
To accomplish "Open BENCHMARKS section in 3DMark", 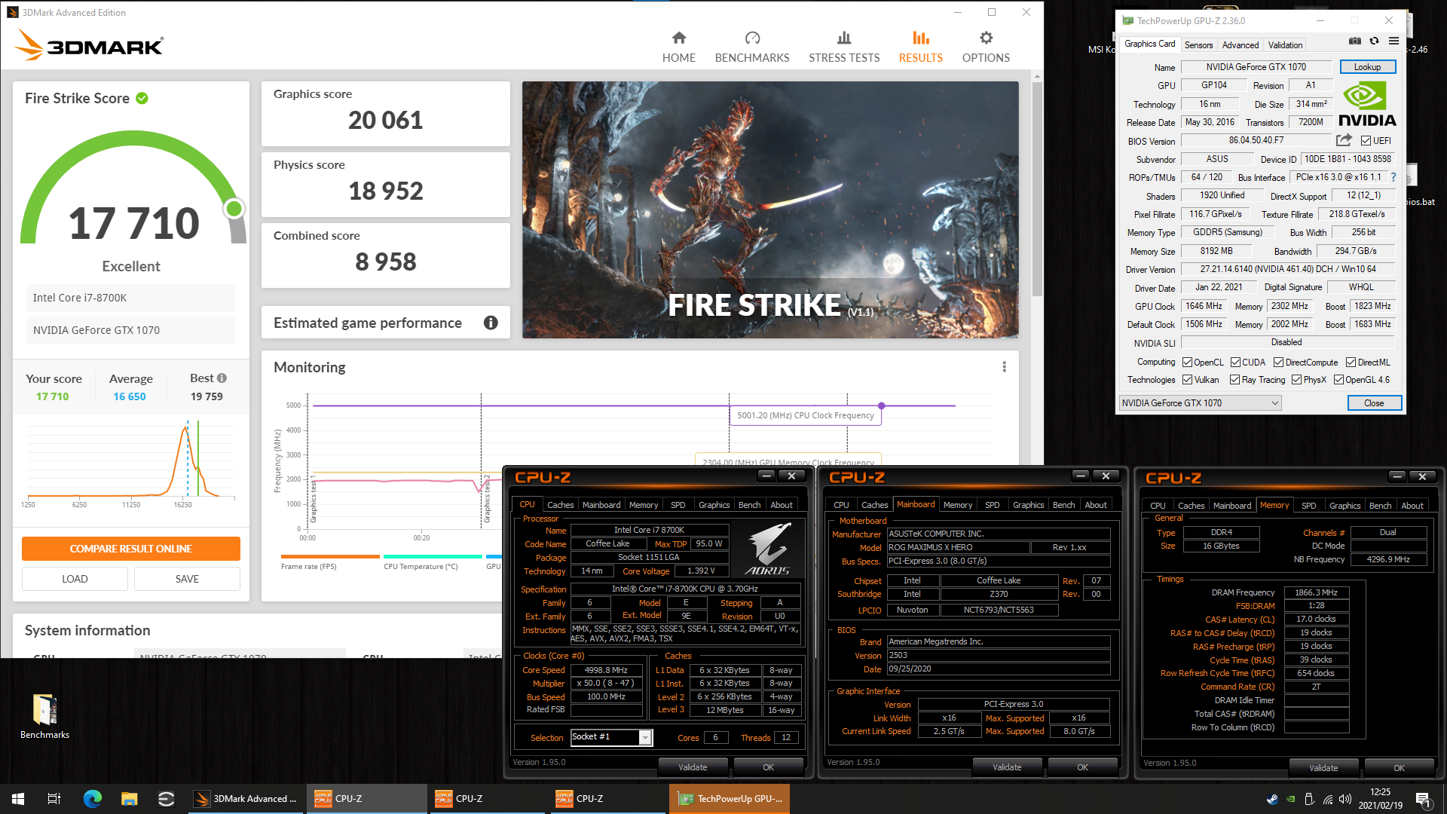I will [x=751, y=47].
